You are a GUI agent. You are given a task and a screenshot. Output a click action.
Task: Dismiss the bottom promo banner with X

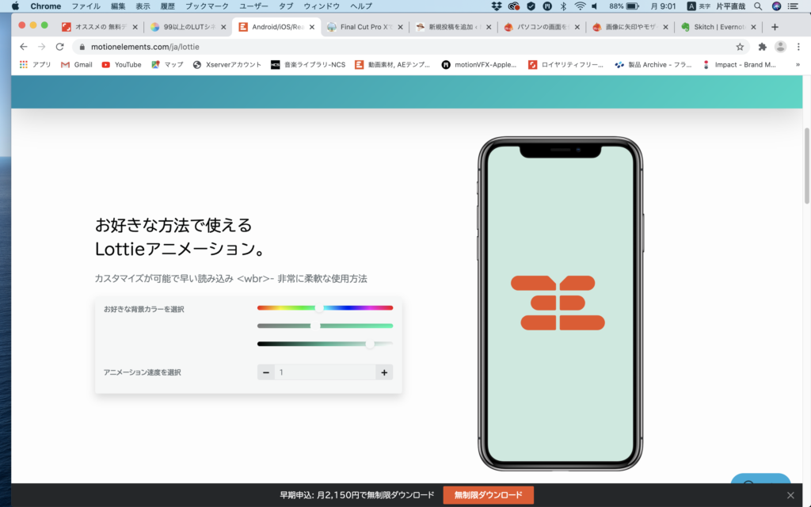pyautogui.click(x=790, y=495)
